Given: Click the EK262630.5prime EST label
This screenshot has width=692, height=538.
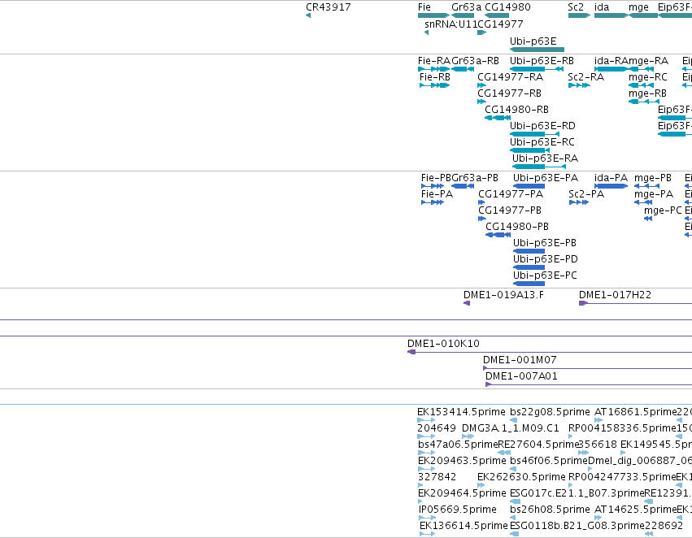Looking at the screenshot, I should coord(521,478).
